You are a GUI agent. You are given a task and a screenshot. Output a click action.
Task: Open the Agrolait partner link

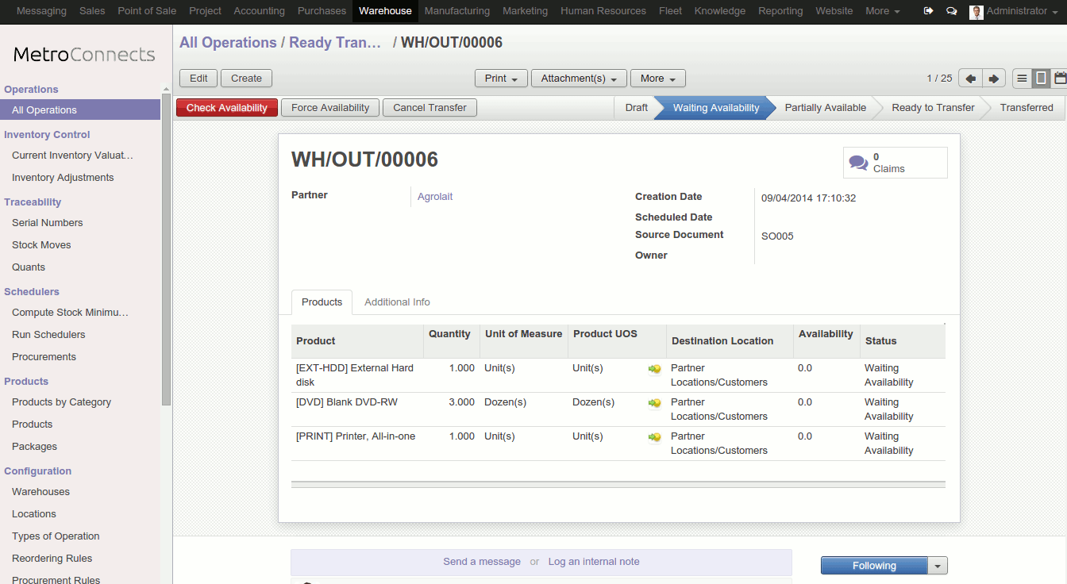tap(435, 197)
